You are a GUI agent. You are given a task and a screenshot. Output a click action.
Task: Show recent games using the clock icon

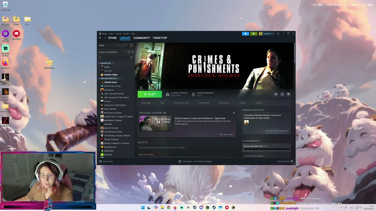click(129, 52)
